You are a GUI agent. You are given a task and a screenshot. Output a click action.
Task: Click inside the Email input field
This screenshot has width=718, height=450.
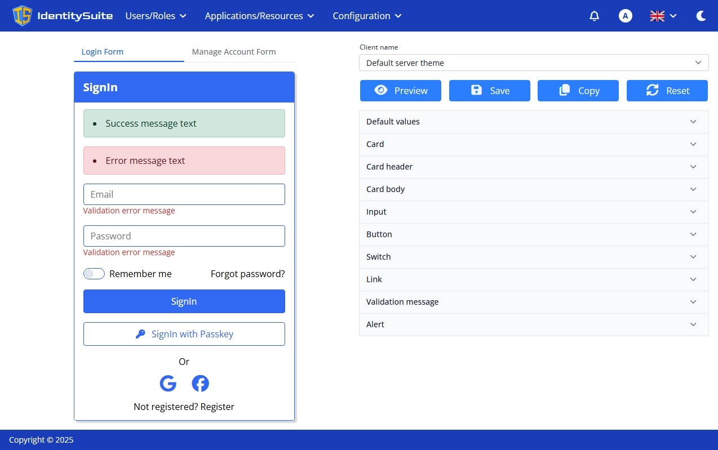[184, 194]
